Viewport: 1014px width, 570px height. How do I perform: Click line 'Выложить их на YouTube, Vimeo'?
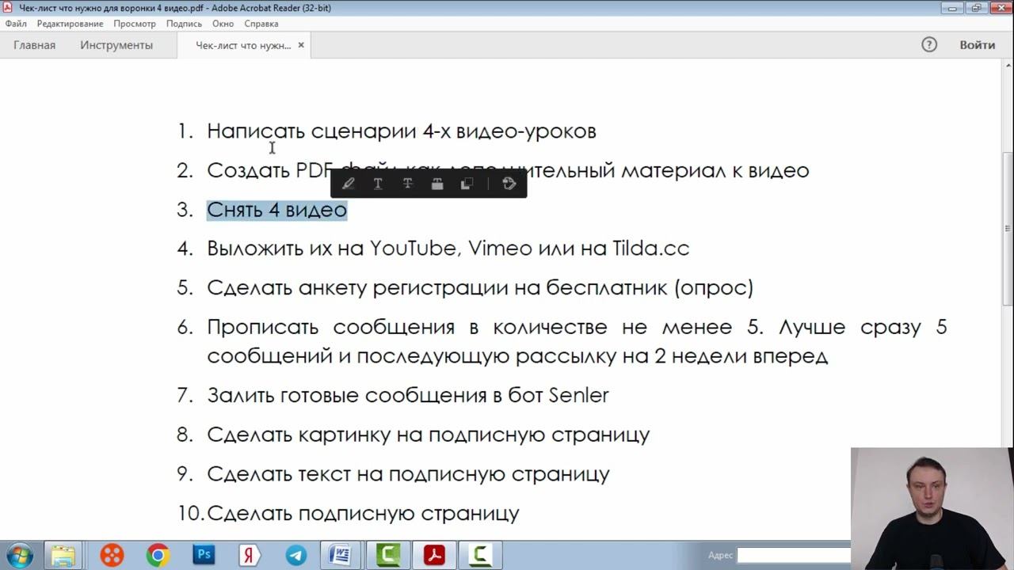click(448, 249)
